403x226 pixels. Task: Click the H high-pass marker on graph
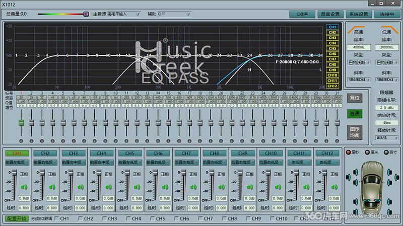(x=249, y=69)
